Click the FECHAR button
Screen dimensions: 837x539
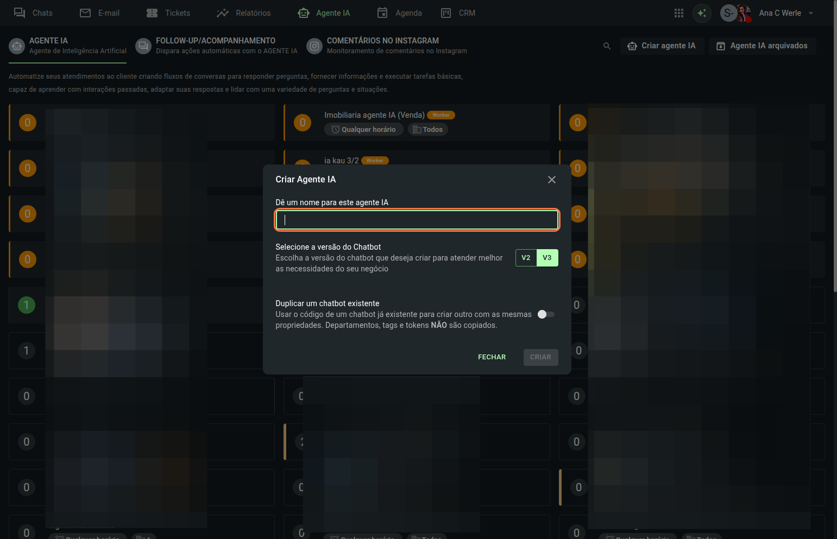(492, 357)
